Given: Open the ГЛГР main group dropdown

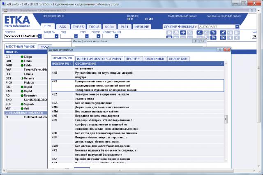Looking at the screenshot, I should point(87,36).
